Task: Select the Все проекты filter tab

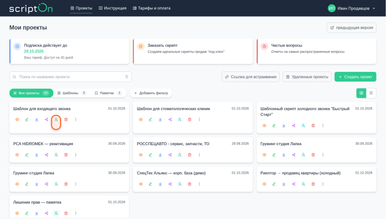Action: (31, 93)
